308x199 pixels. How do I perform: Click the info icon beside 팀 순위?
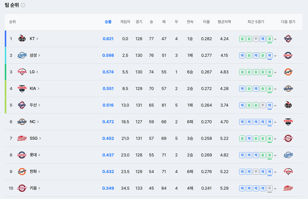pyautogui.click(x=23, y=5)
